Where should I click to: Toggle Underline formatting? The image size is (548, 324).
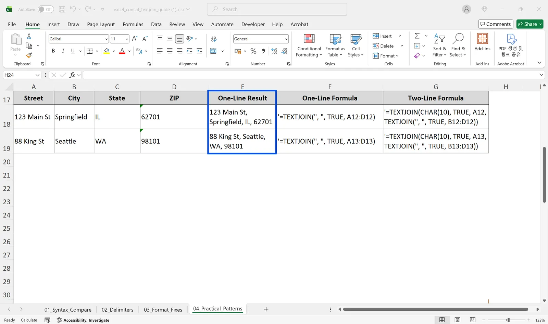point(73,51)
